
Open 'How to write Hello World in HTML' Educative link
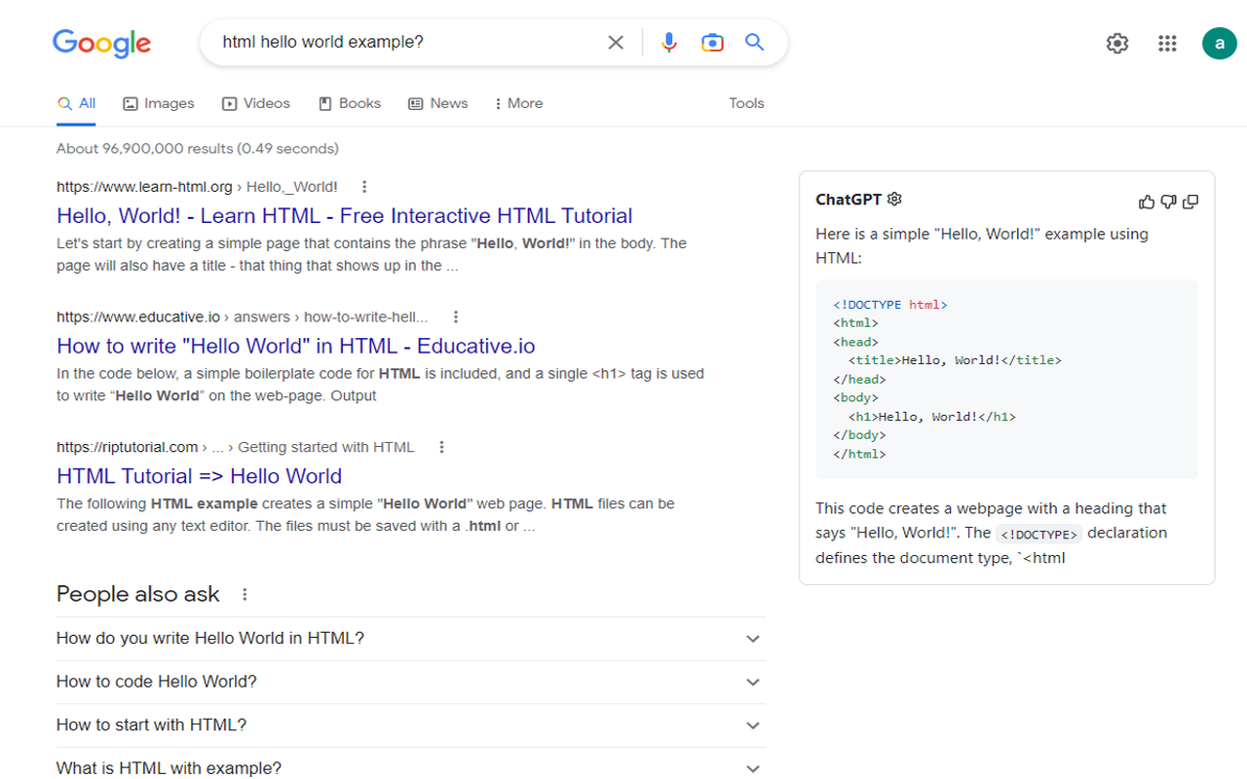tap(296, 347)
